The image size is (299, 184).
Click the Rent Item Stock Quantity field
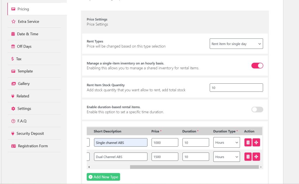click(x=236, y=87)
